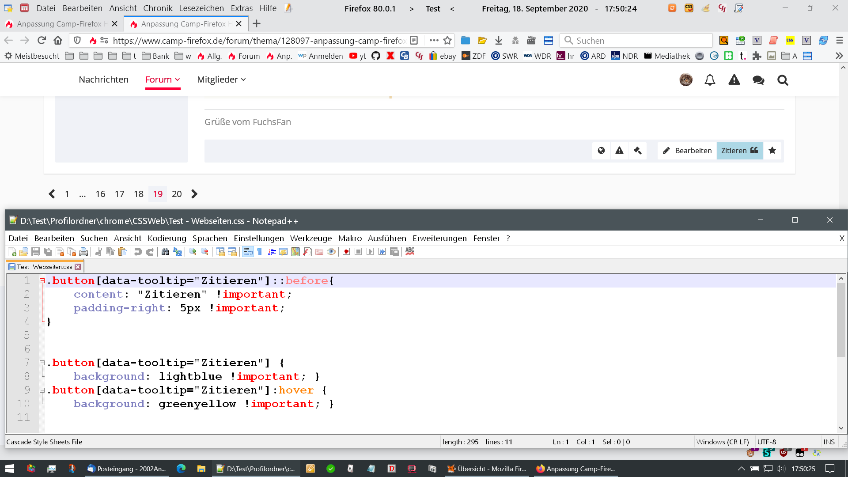This screenshot has width=848, height=477.
Task: Click the spell check ABC icon
Action: [x=410, y=251]
